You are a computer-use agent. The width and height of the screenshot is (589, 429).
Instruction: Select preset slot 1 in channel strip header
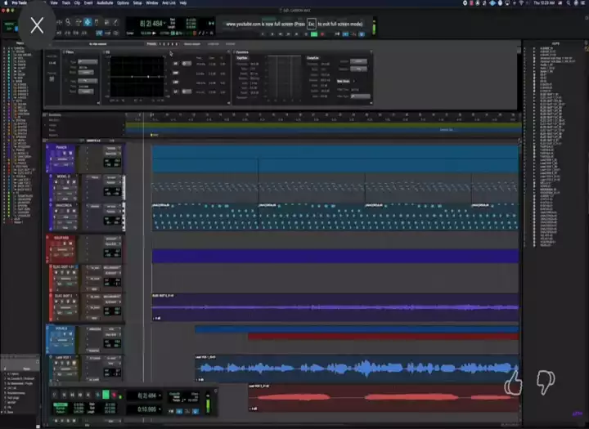pos(160,44)
